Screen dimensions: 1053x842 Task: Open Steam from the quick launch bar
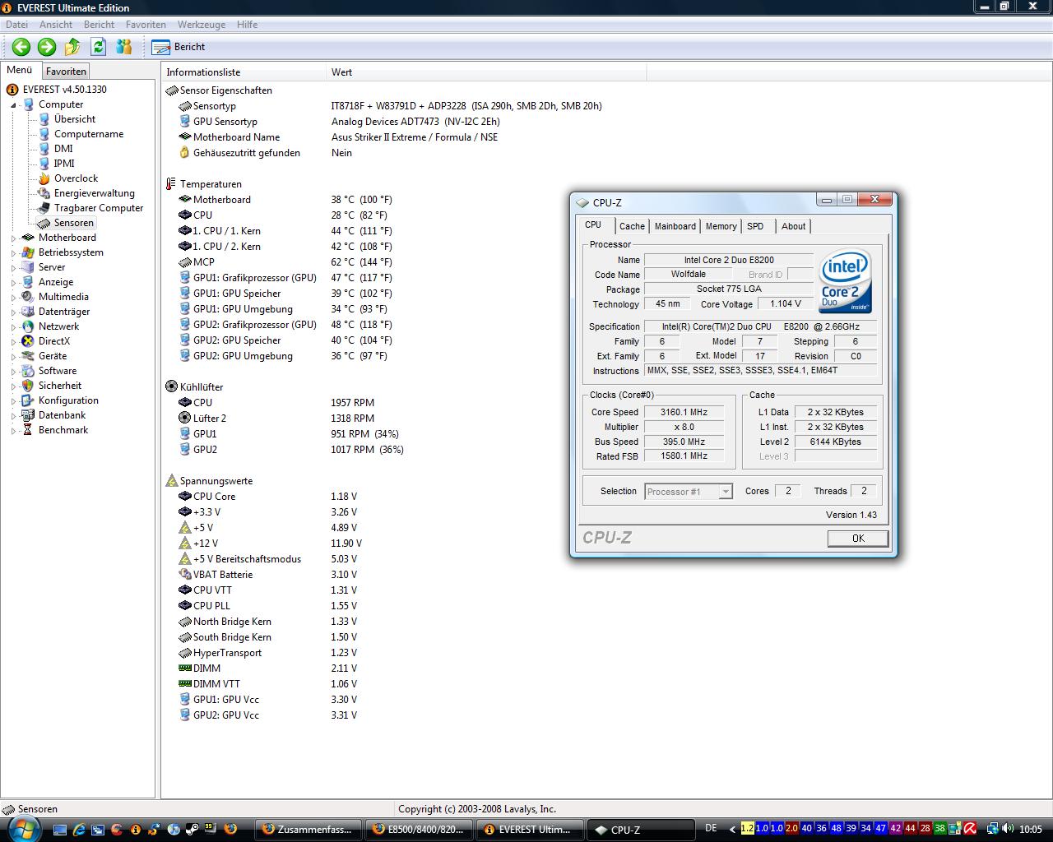pos(193,830)
